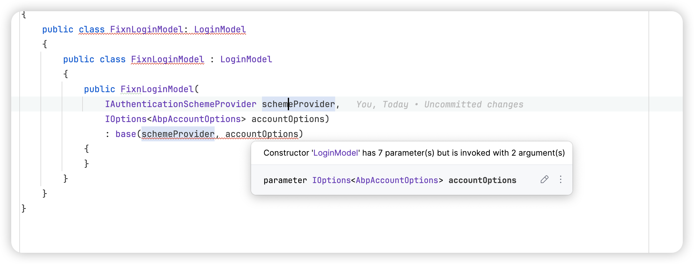Click AbpAccountOptions in the tooltip signature
The width and height of the screenshot is (694, 264).
(397, 180)
